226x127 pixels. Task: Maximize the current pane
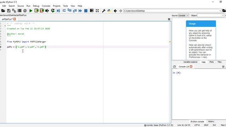pyautogui.click(x=92, y=11)
